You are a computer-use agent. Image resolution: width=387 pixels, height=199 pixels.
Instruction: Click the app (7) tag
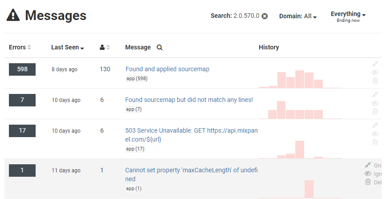[134, 109]
